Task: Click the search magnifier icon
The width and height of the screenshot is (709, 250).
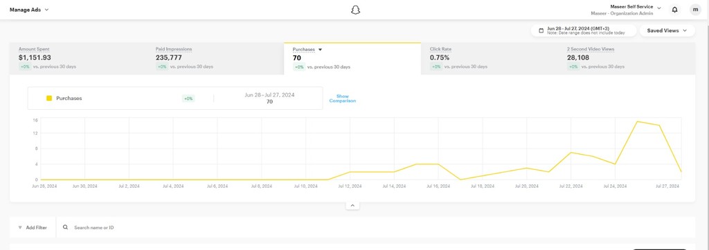Action: (x=66, y=227)
